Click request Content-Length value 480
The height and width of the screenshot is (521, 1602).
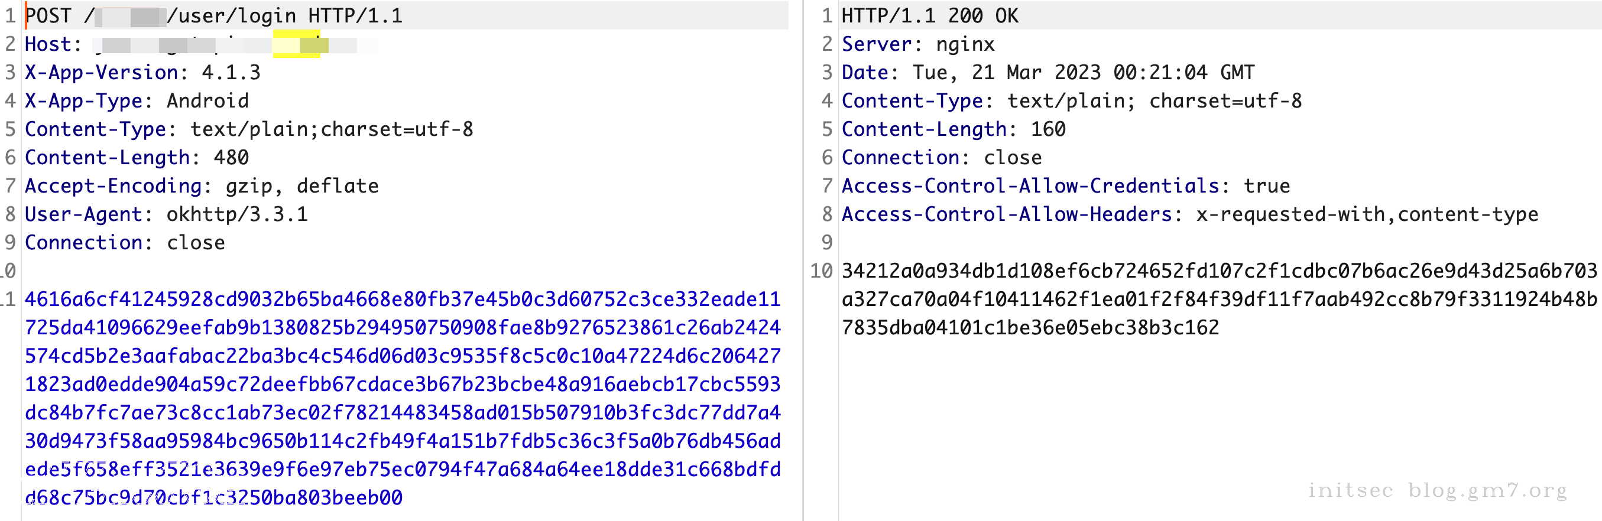[231, 157]
